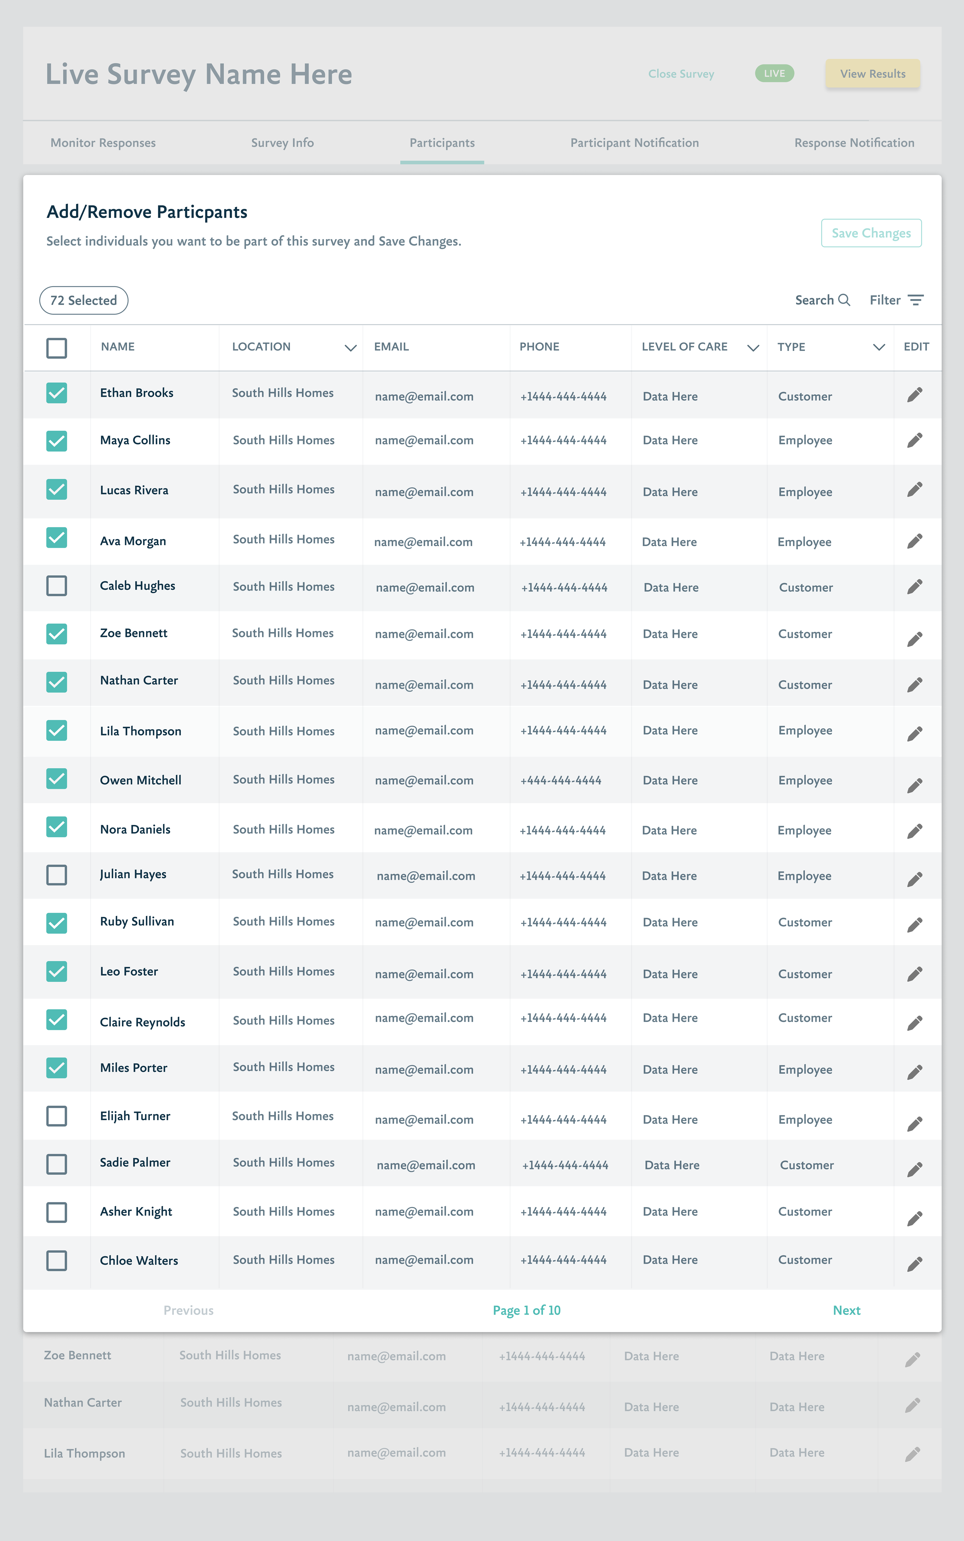Open the Filter lines icon

pos(916,300)
